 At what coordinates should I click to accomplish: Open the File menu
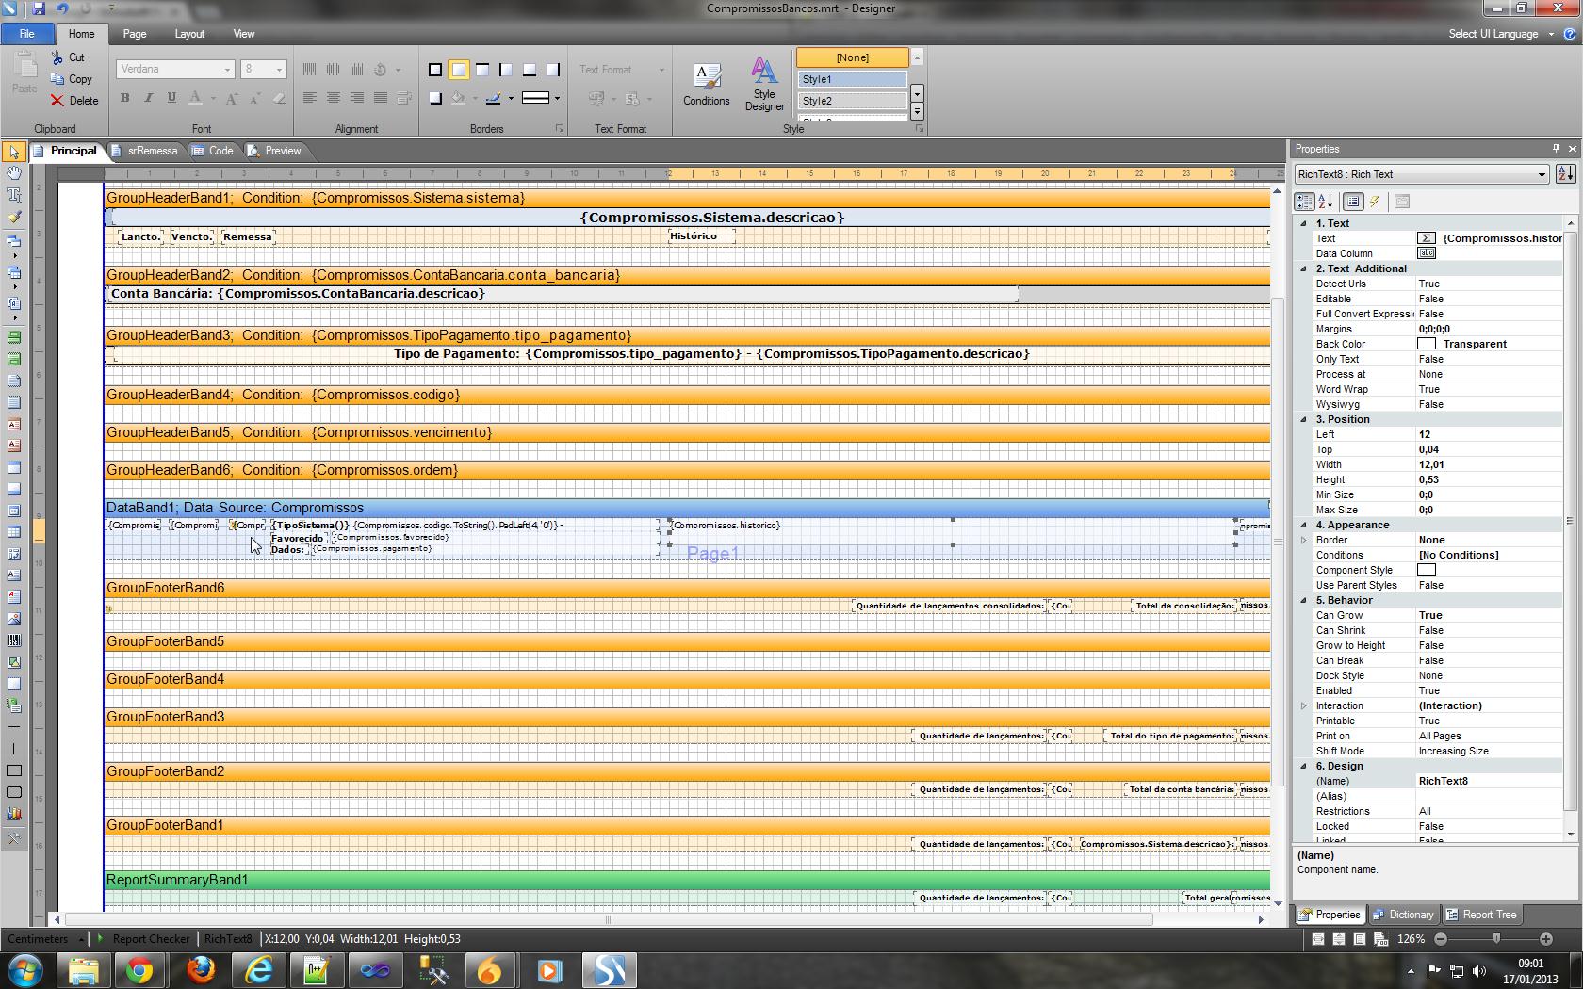pos(26,34)
